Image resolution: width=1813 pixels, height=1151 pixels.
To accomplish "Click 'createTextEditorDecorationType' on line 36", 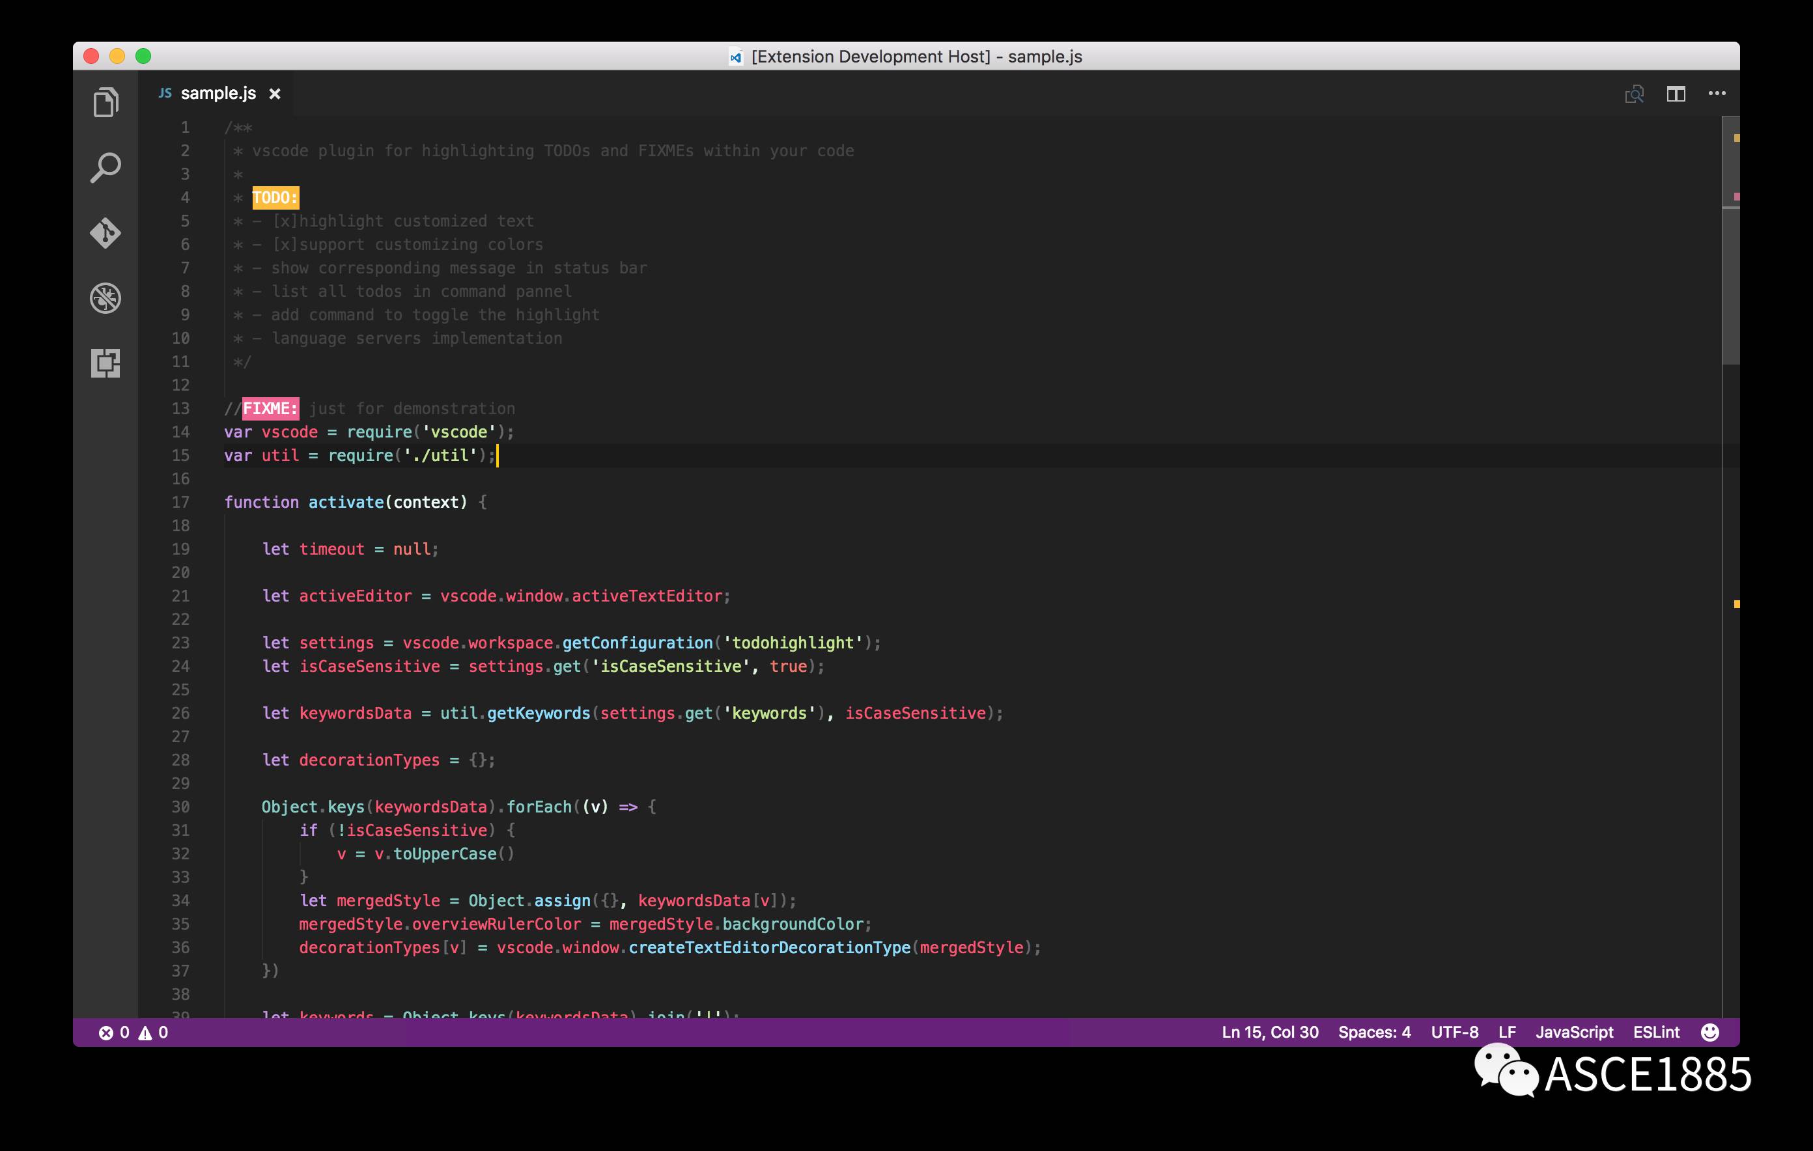I will coord(770,947).
